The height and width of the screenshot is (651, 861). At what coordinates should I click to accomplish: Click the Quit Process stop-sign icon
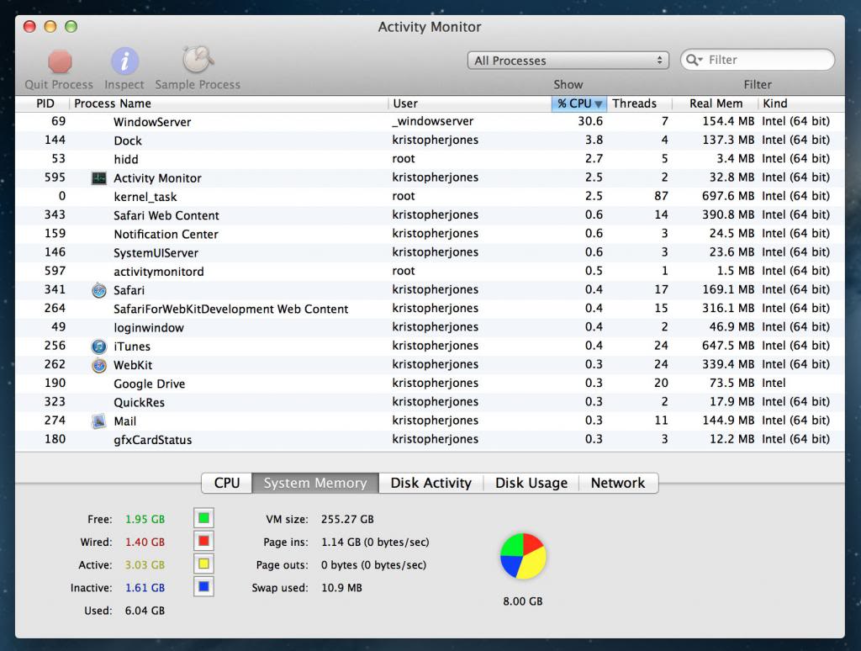[60, 61]
